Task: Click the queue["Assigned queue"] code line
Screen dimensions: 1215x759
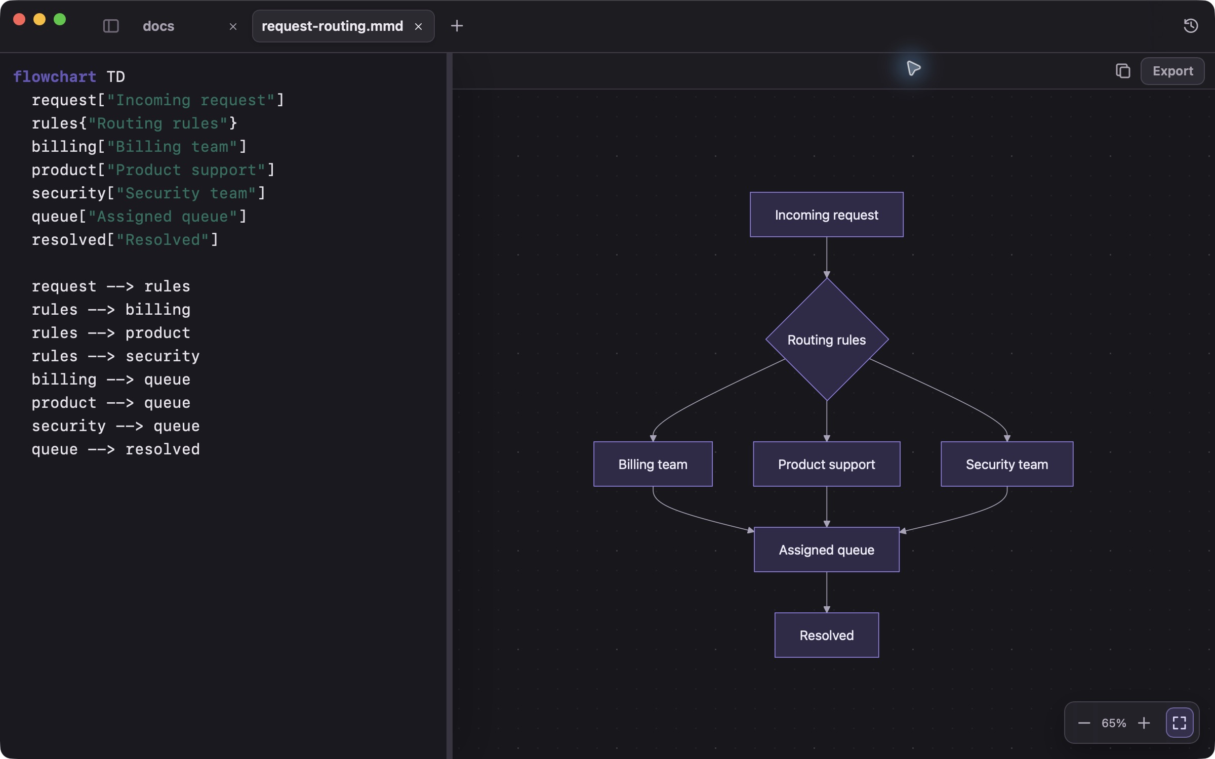Action: (x=139, y=216)
